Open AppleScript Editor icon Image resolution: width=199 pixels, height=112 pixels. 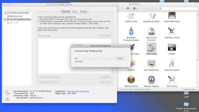[151, 16]
